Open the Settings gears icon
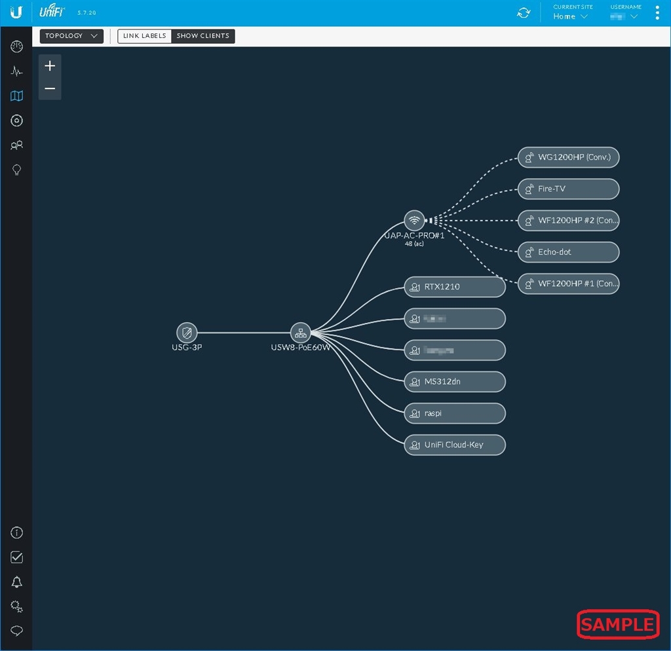671x651 pixels. pos(16,606)
